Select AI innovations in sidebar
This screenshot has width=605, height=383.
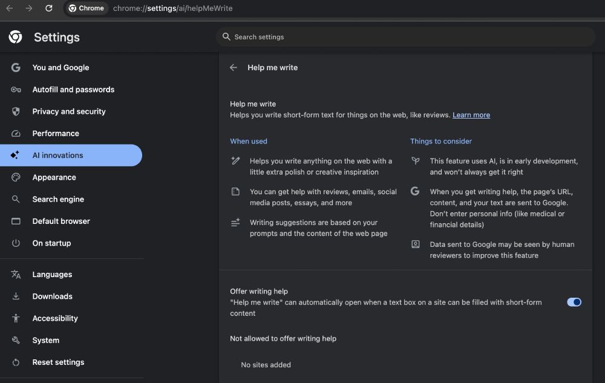tap(71, 155)
